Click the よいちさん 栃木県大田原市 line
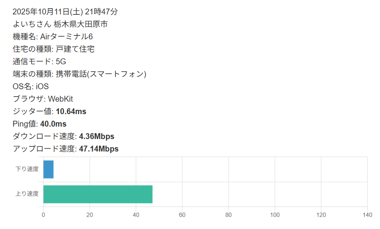Viewport: 380px width, 229px height. pos(60,24)
